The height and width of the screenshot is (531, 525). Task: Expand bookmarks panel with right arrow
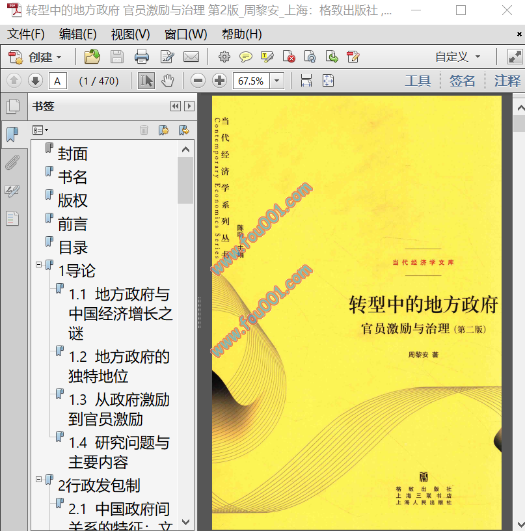[189, 106]
